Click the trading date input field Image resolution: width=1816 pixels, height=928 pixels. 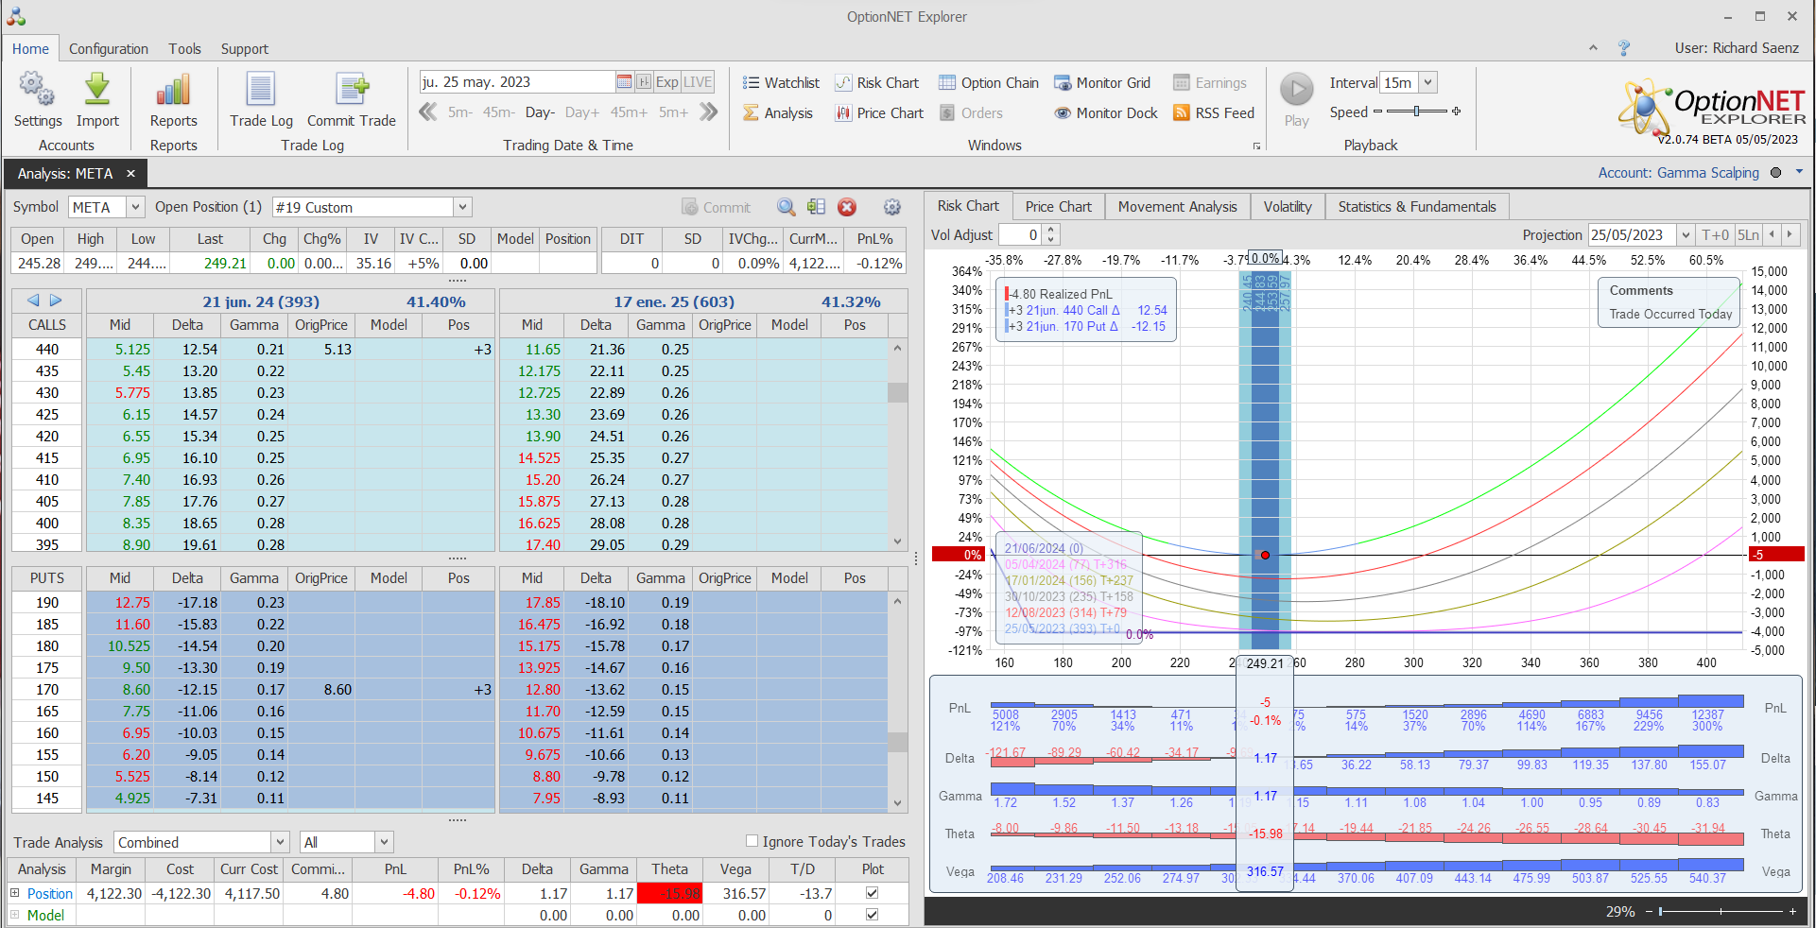point(517,82)
